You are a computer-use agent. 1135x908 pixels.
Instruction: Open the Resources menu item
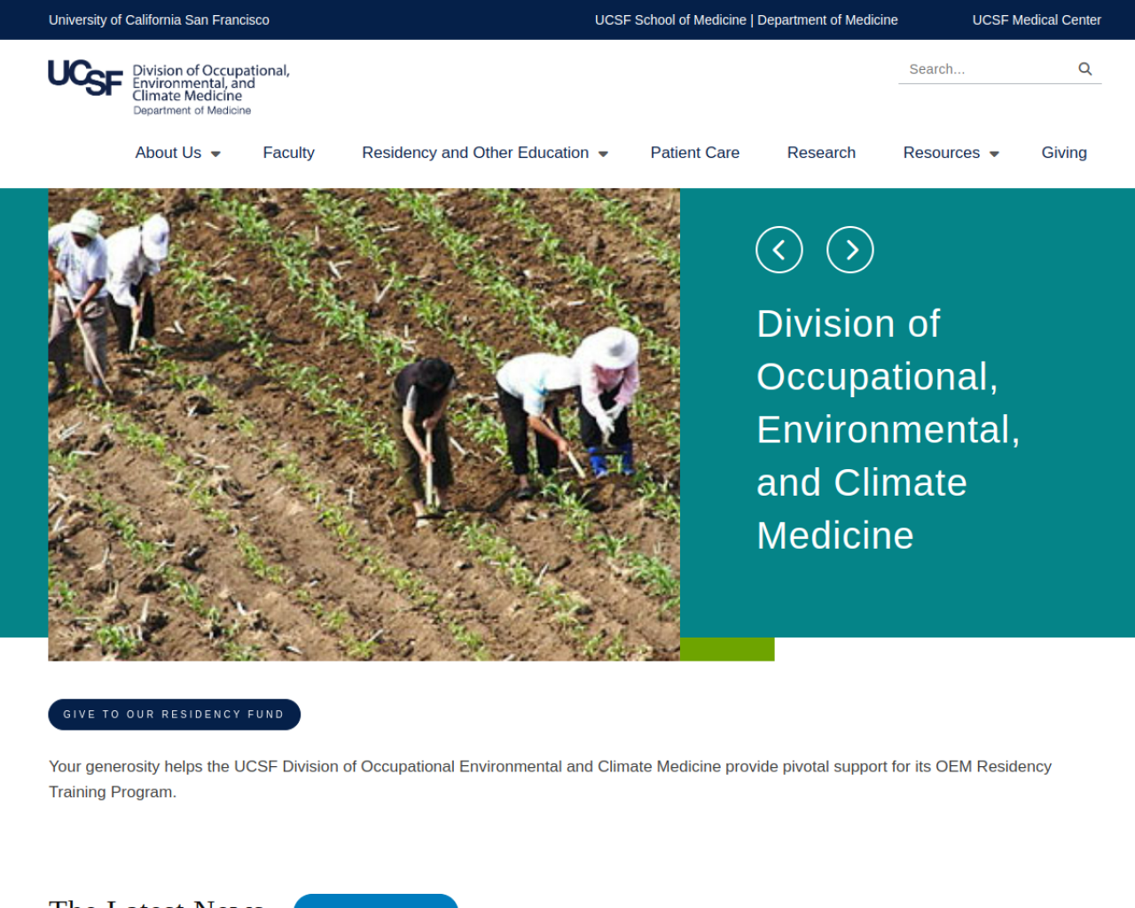click(x=942, y=153)
